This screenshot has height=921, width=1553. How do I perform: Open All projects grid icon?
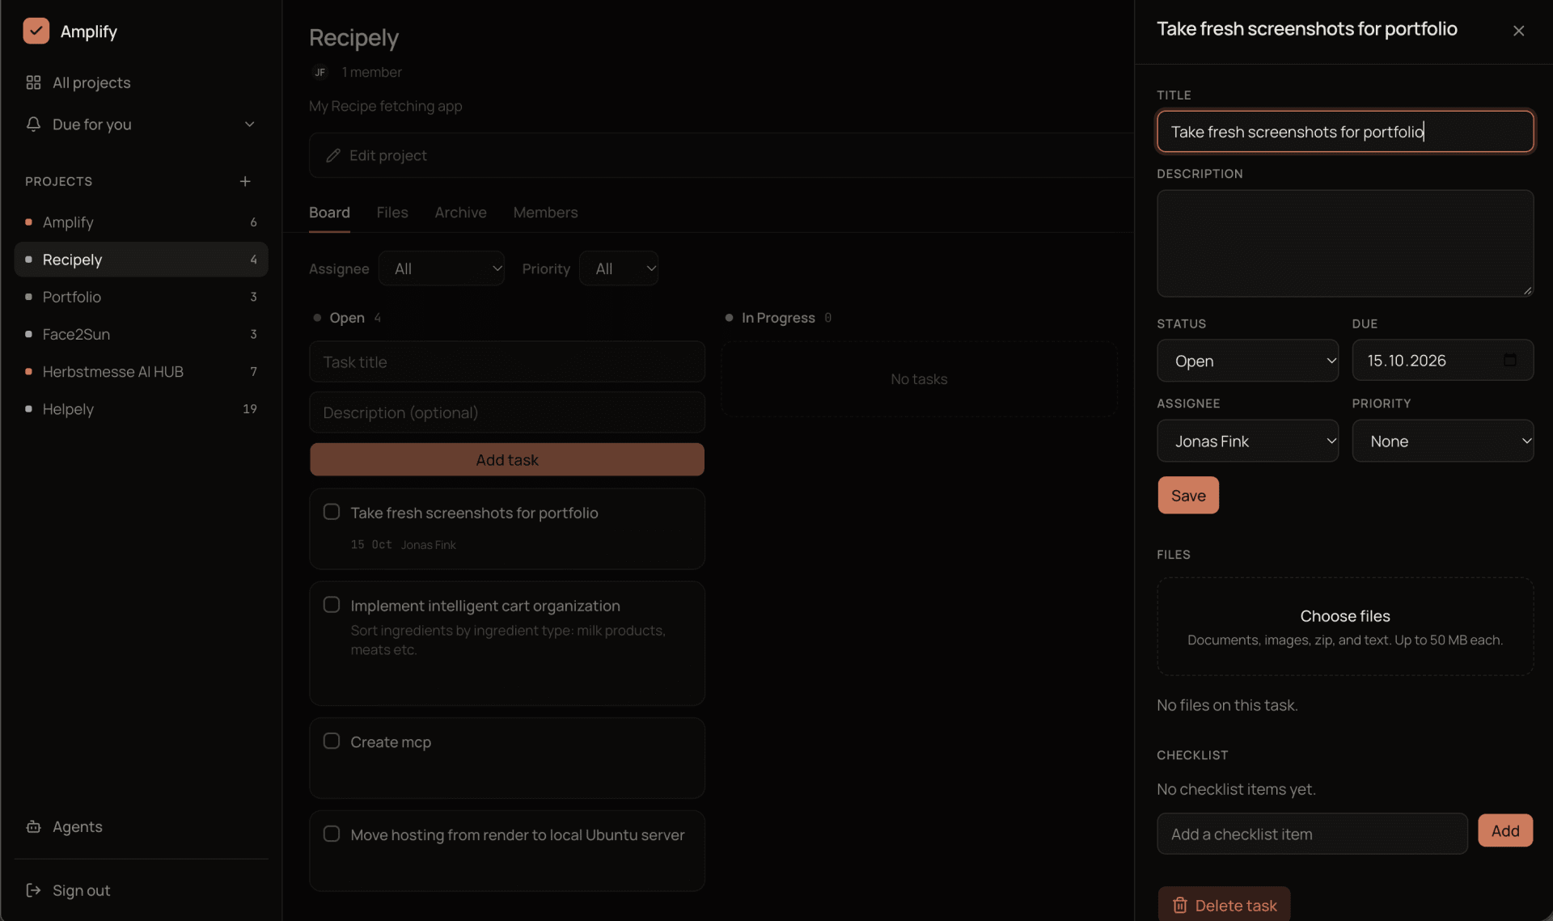[33, 82]
